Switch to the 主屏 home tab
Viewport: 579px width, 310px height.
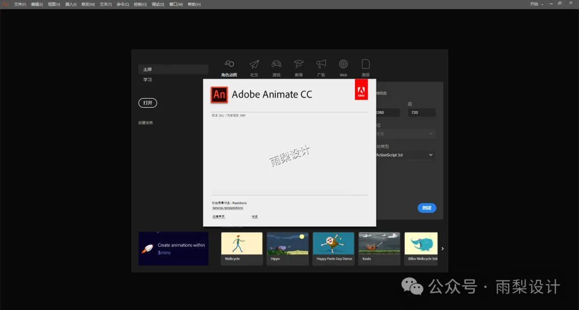[173, 70]
